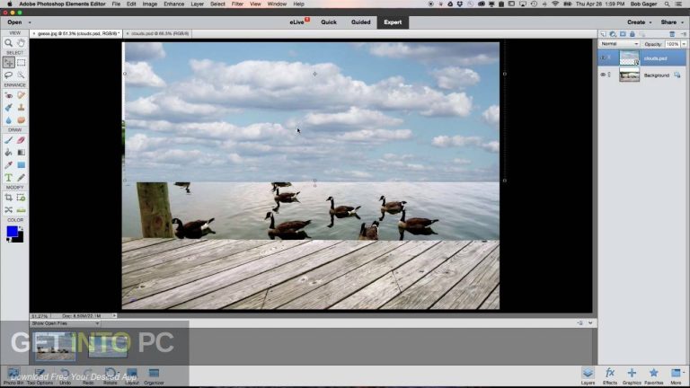This screenshot has height=388, width=690.
Task: Reset default colors icon
Action: tap(8, 240)
